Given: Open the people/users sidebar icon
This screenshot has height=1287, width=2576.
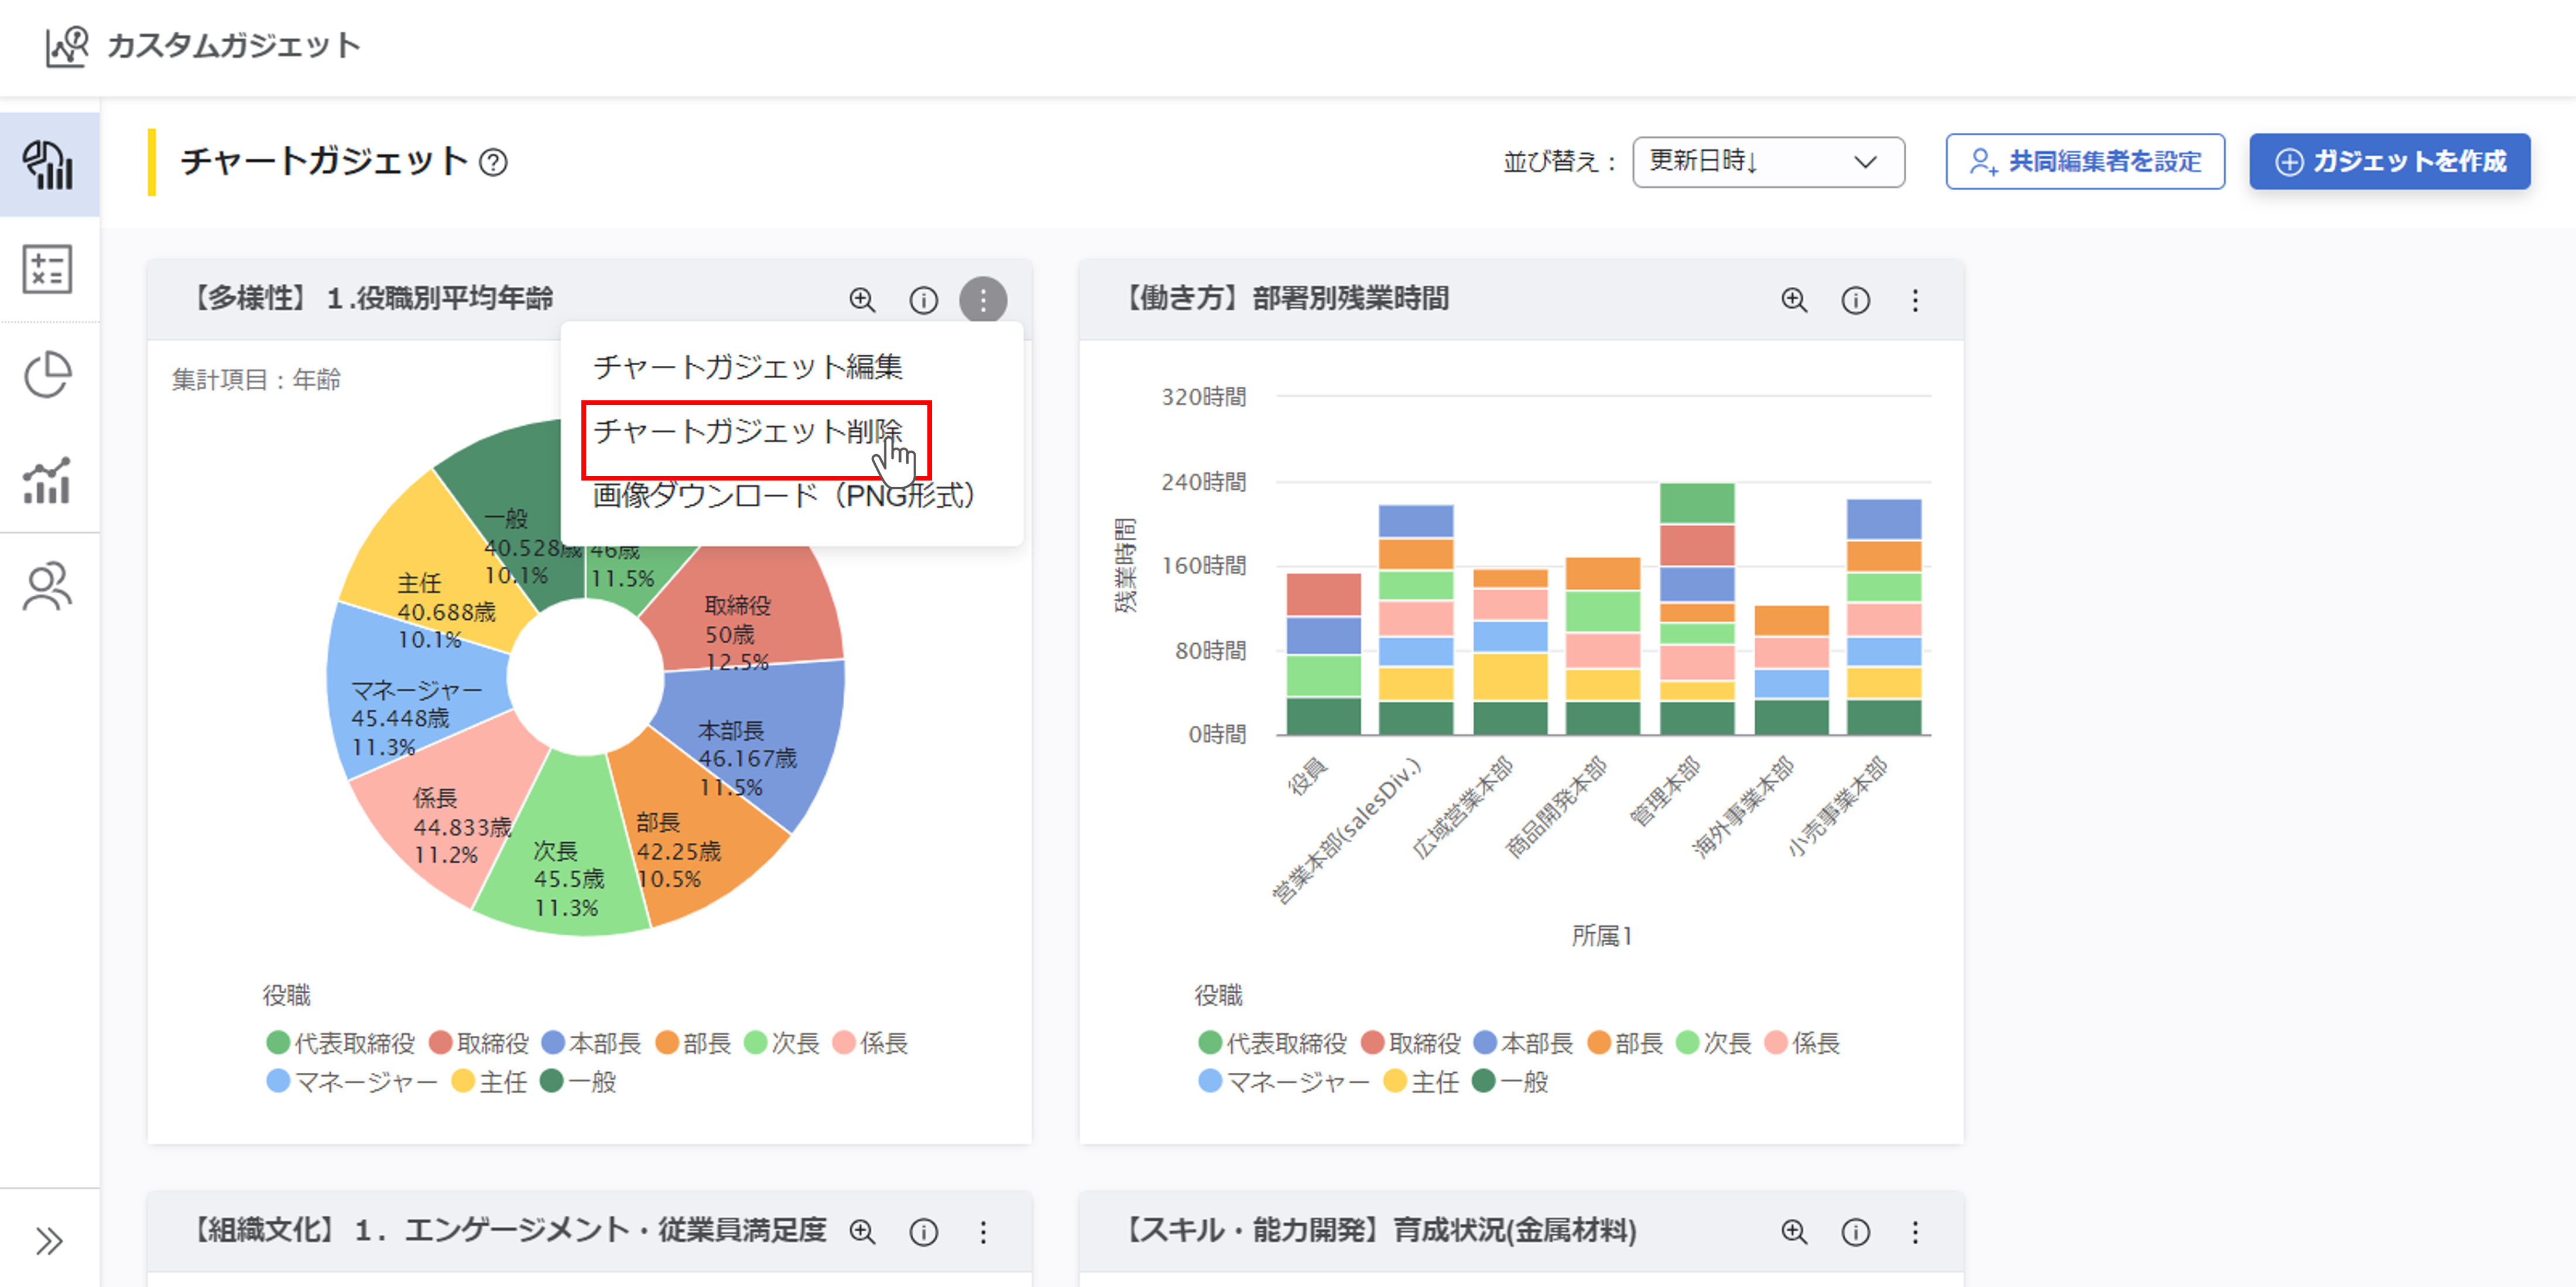Looking at the screenshot, I should 48,586.
